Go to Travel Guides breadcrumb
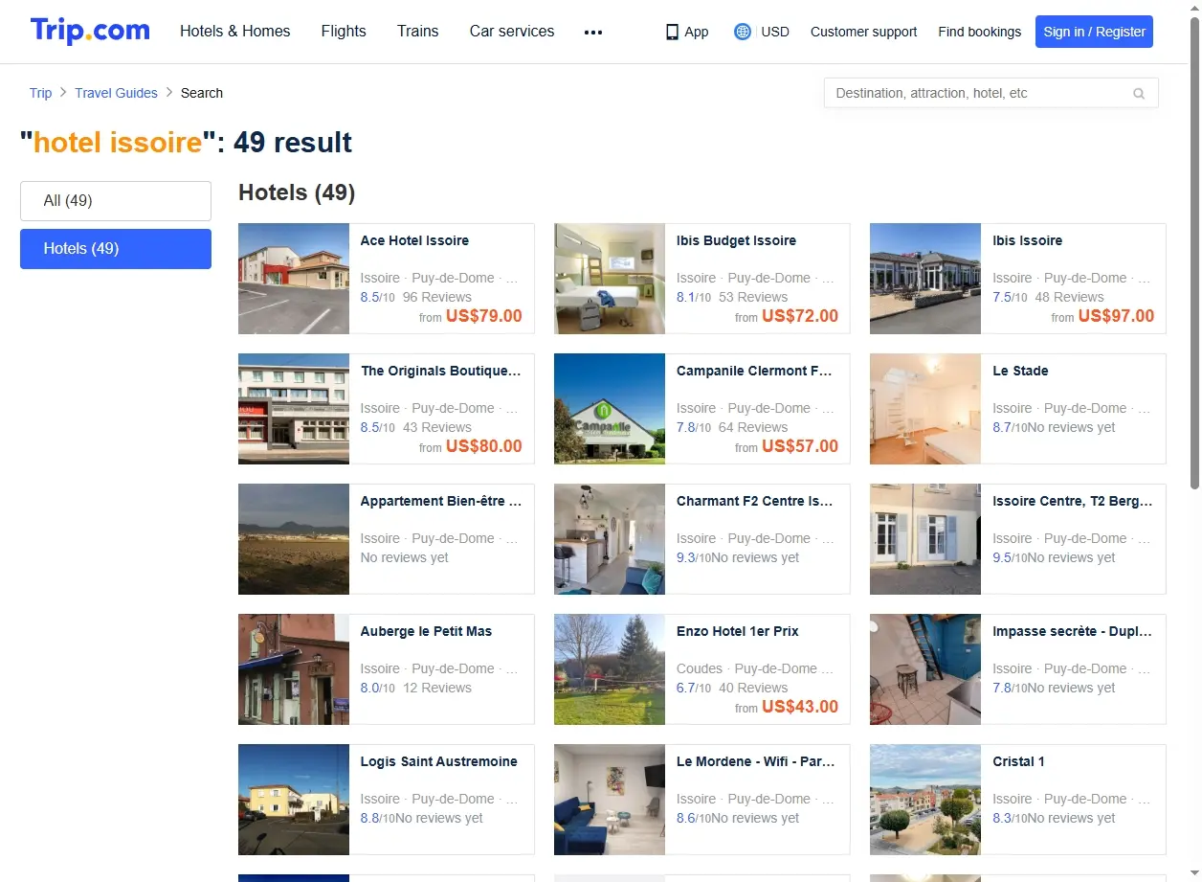 click(x=117, y=93)
